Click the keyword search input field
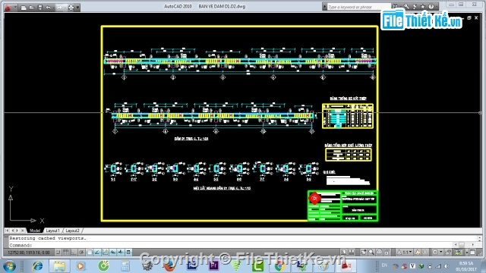This screenshot has width=486, height=273. tap(358, 7)
